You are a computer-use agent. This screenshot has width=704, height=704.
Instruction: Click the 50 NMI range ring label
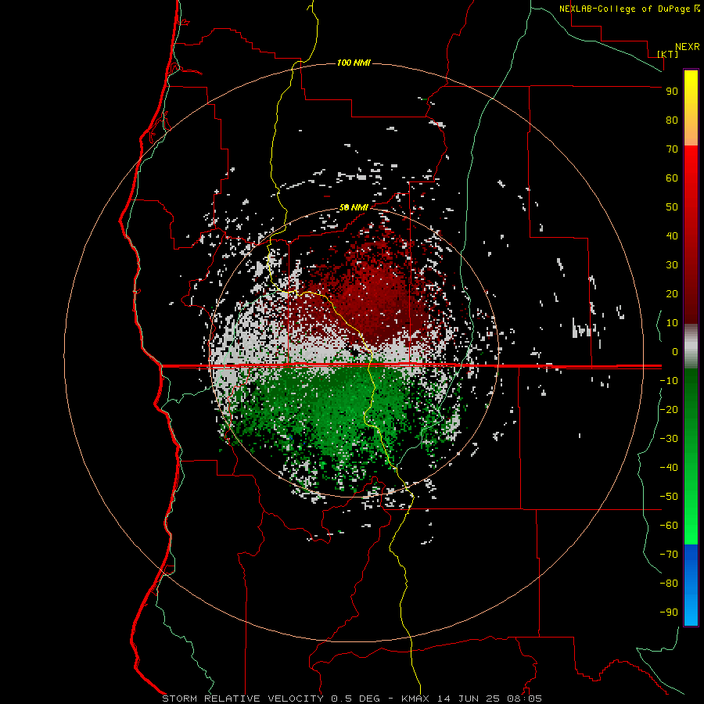(354, 207)
